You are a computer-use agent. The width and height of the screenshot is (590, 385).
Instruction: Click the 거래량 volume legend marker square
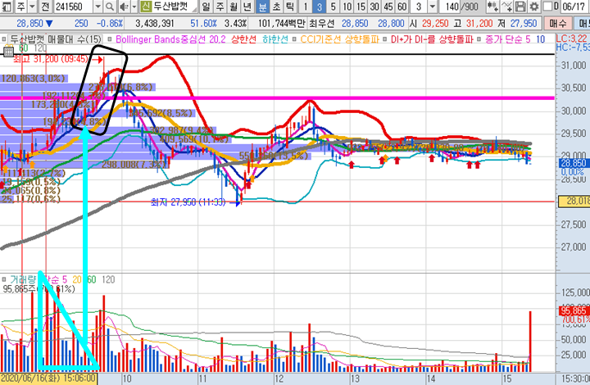4,279
